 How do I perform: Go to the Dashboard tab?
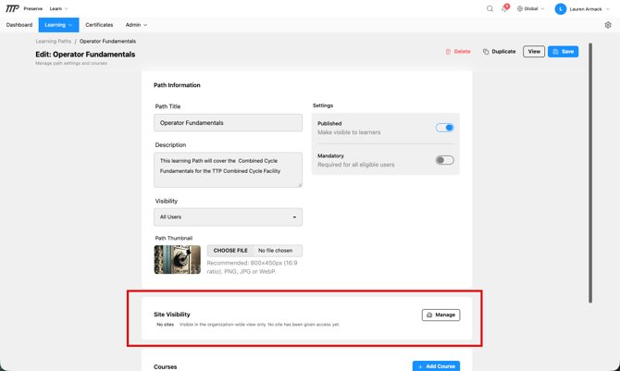coord(19,25)
